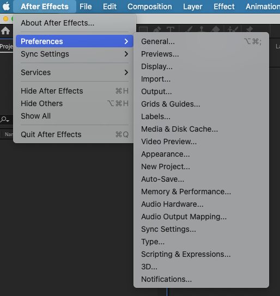This screenshot has width=280, height=296.
Task: Select Show All
Action: [x=75, y=116]
